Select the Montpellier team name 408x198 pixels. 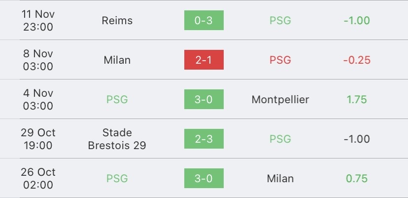[280, 99]
